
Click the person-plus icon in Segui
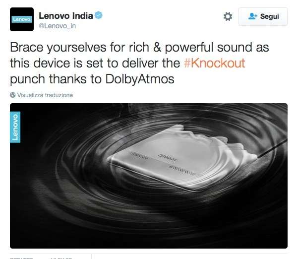pos(252,16)
